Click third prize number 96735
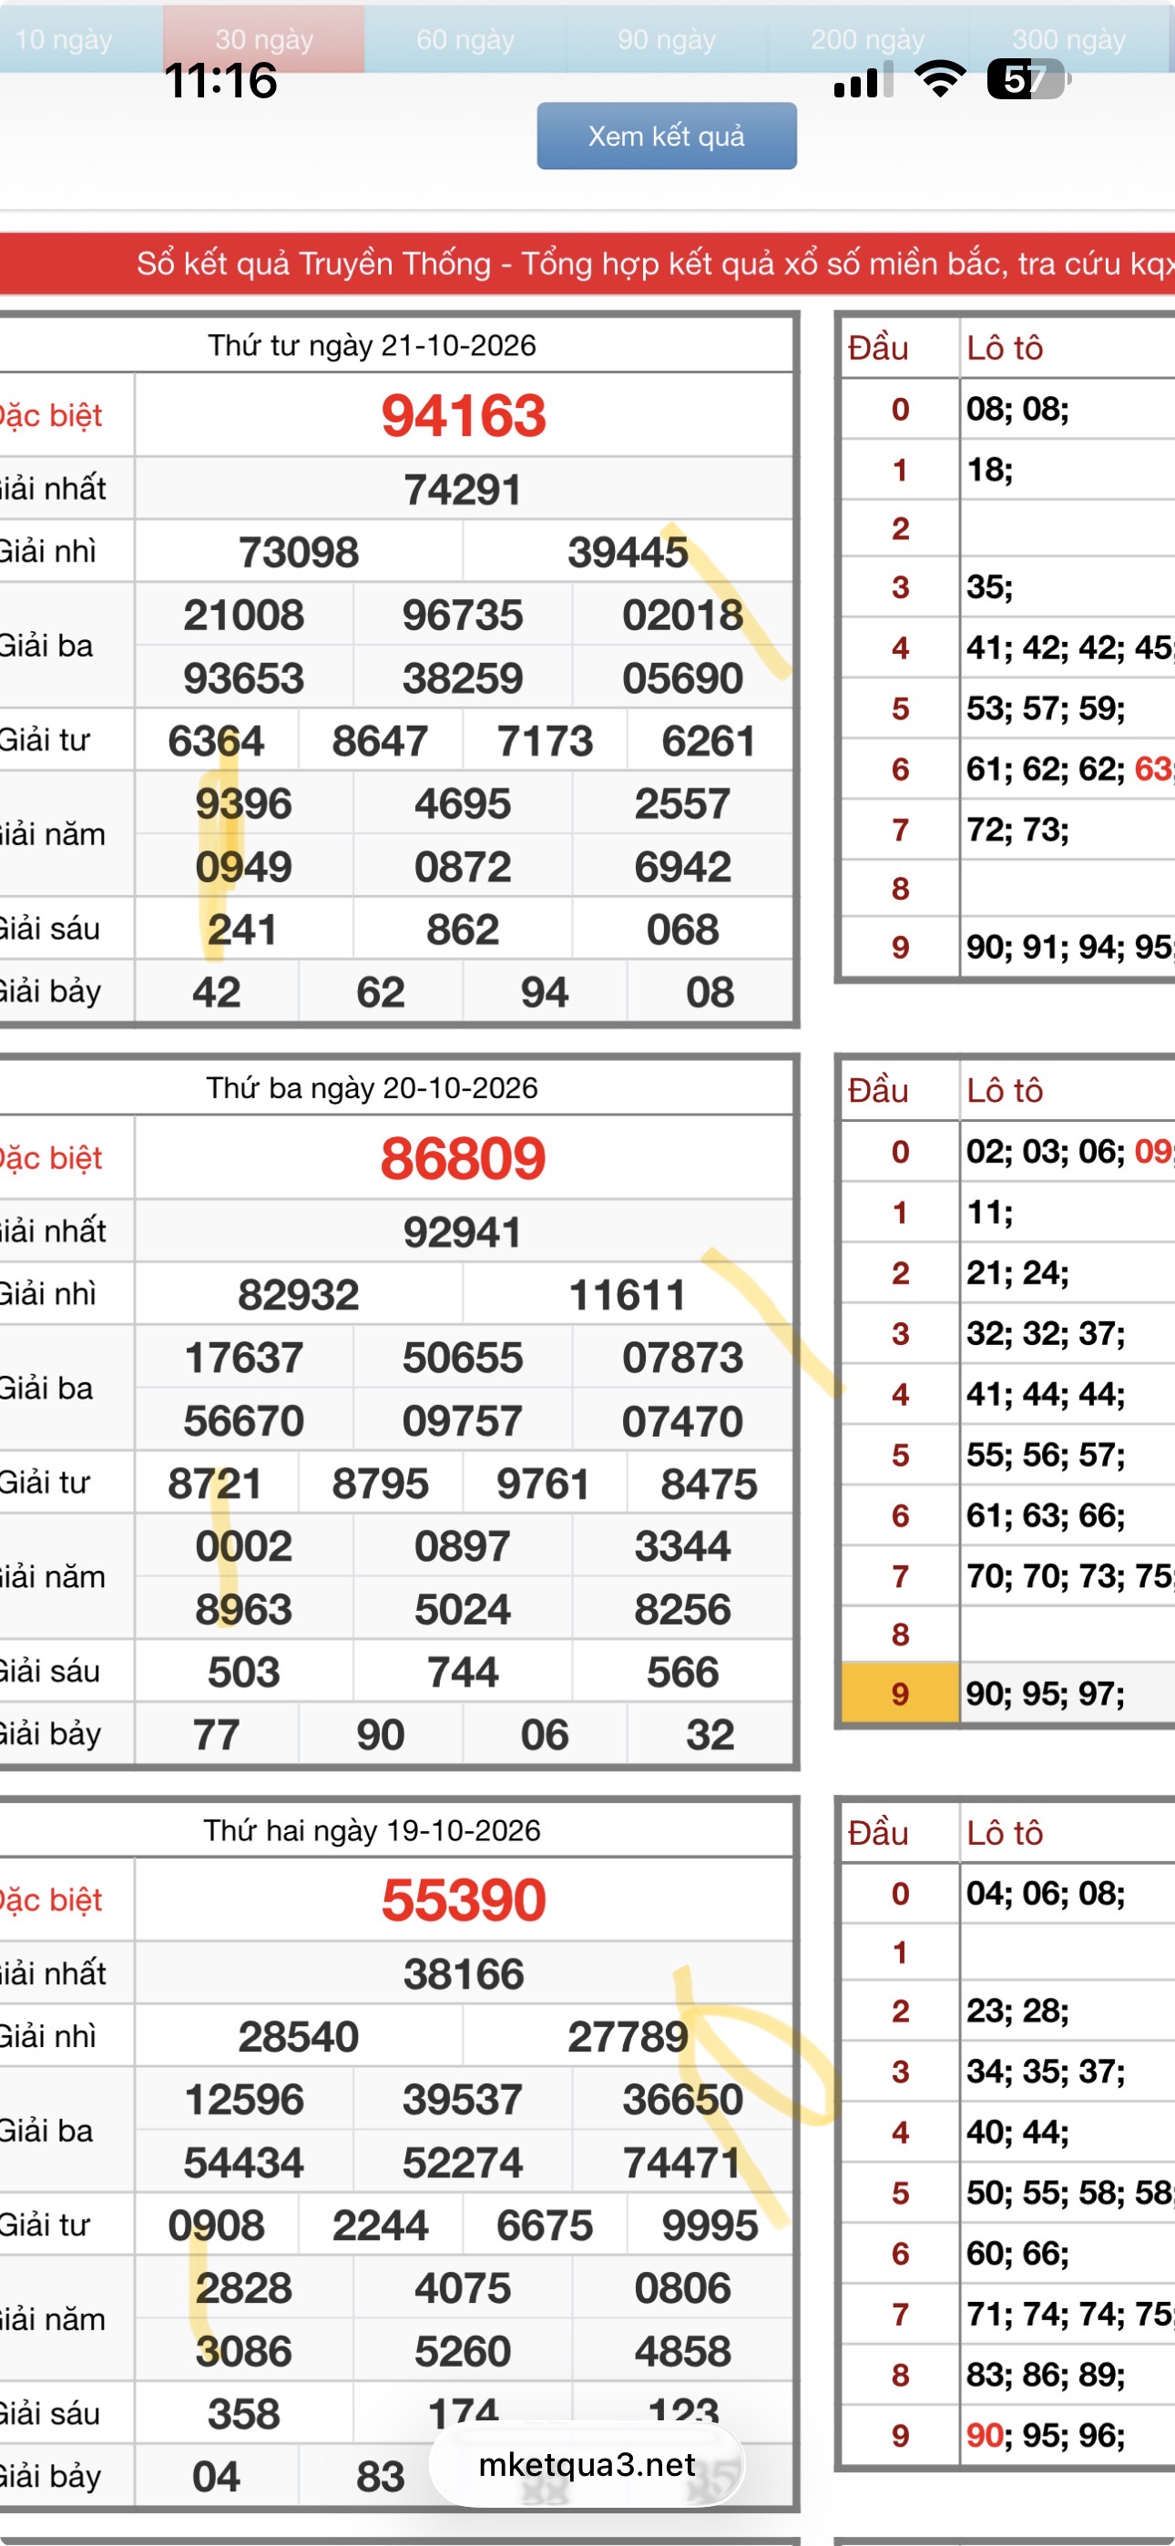The height and width of the screenshot is (2546, 1175). click(463, 615)
